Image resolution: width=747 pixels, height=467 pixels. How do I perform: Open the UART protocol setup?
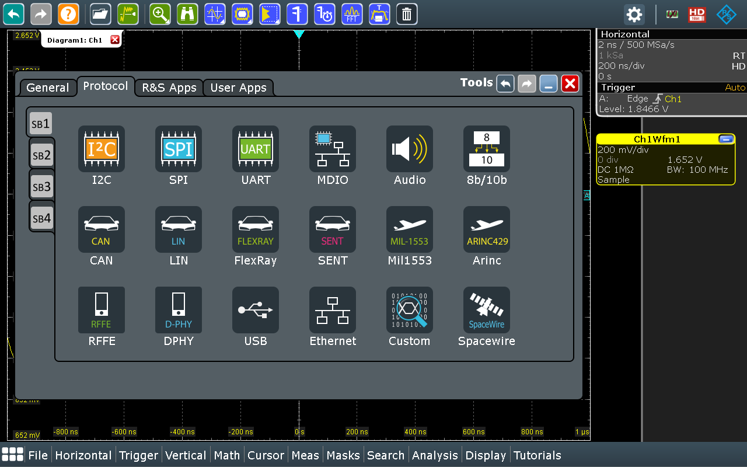pyautogui.click(x=256, y=149)
